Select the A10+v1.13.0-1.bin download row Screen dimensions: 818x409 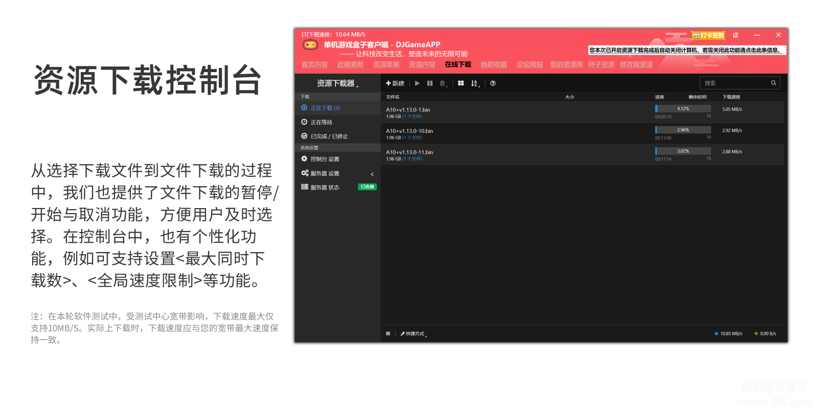[582, 112]
